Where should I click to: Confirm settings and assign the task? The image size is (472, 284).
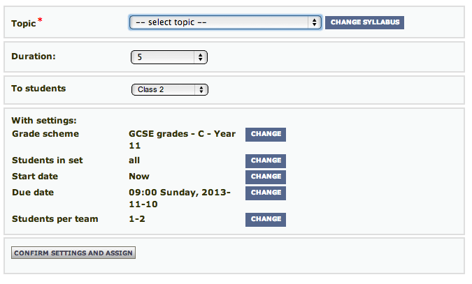73,253
